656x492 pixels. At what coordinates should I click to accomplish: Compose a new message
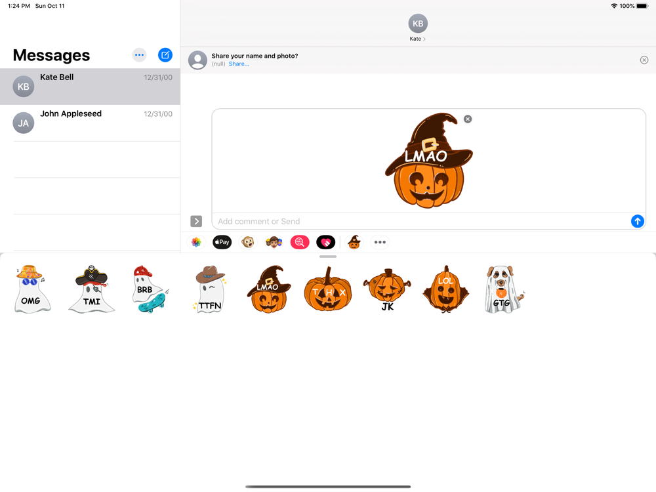[x=165, y=55]
